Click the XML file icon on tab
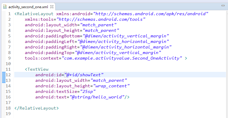 point(5,7)
